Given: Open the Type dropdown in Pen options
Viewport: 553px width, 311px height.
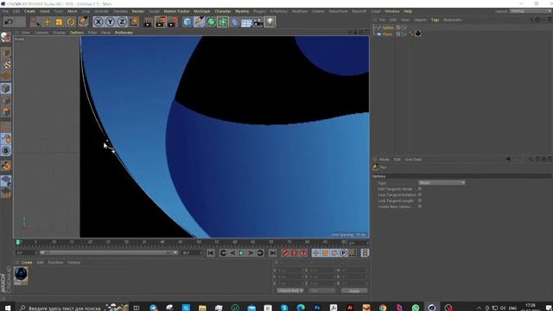Looking at the screenshot, I should [442, 182].
